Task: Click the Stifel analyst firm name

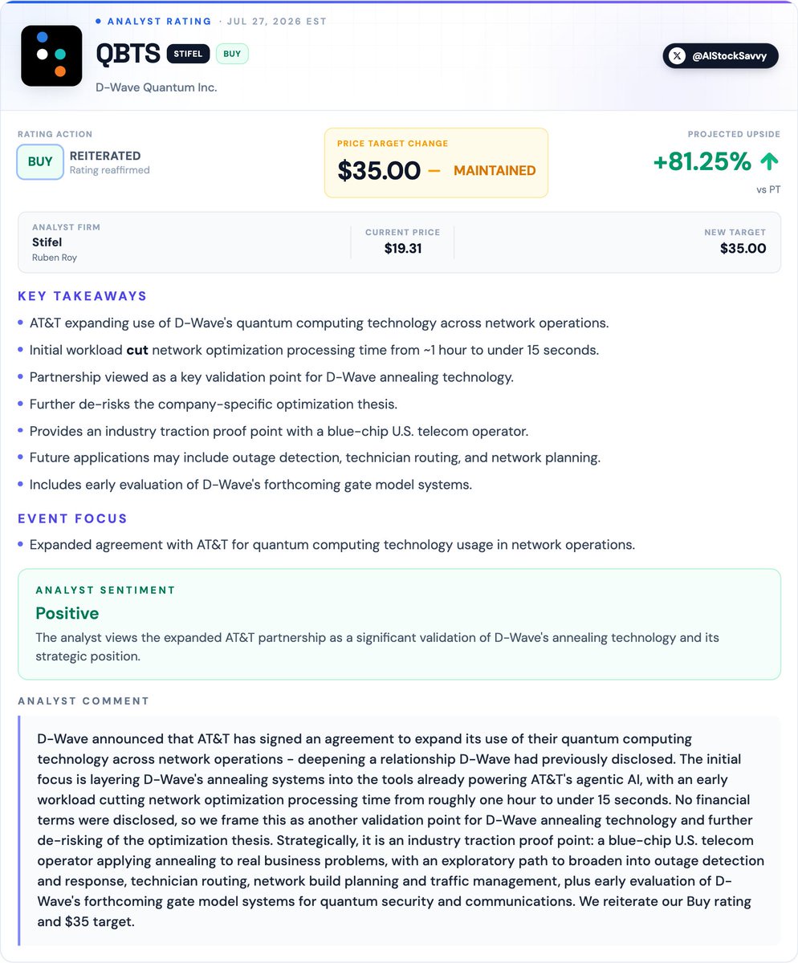Action: [47, 242]
